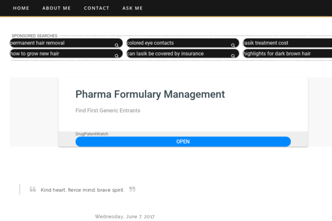Image resolution: width=332 pixels, height=221 pixels.
Task: Open the Contact page
Action: [96, 8]
